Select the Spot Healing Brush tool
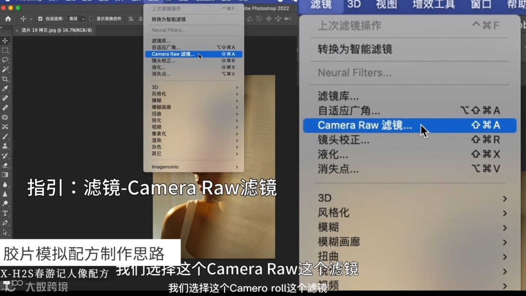The height and width of the screenshot is (296, 526). tap(5, 98)
